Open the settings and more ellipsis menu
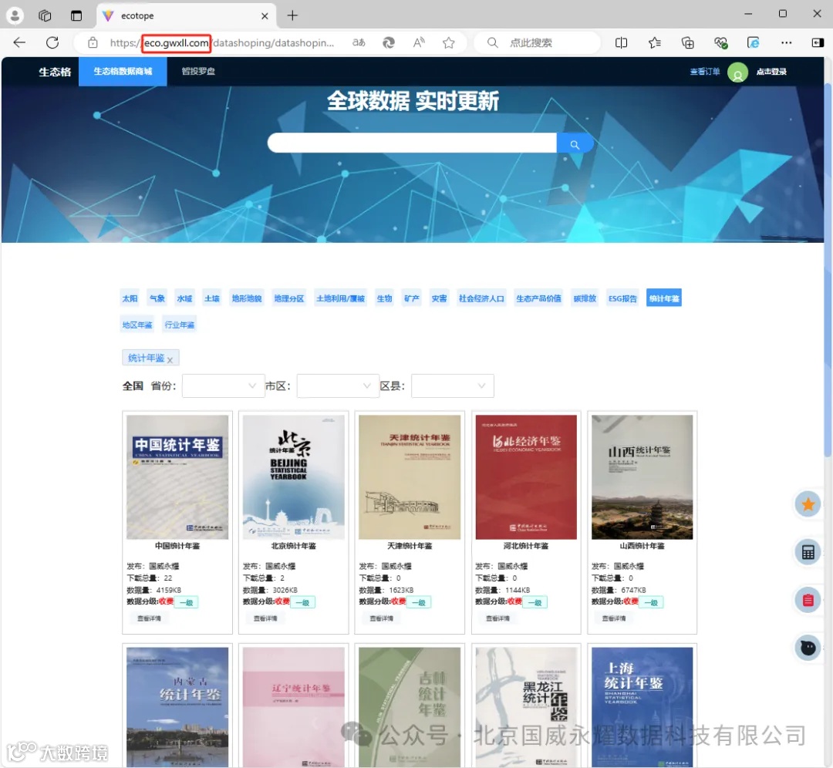 (786, 42)
